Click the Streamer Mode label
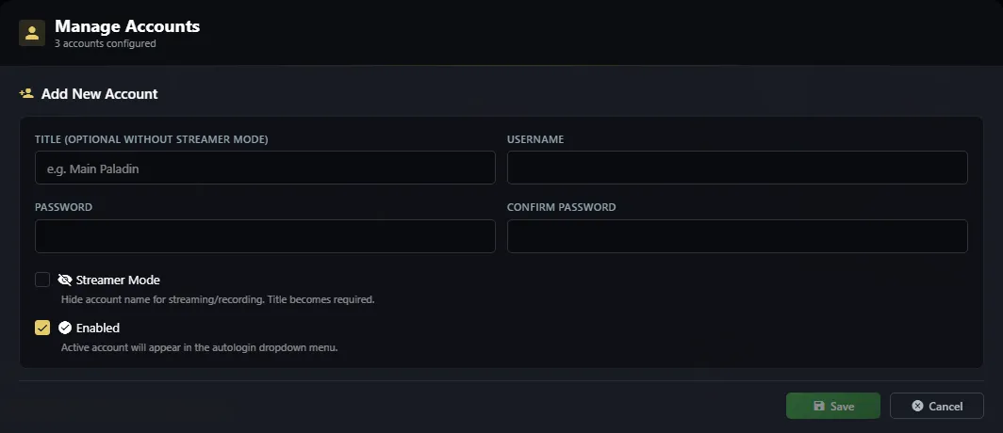 (x=118, y=280)
